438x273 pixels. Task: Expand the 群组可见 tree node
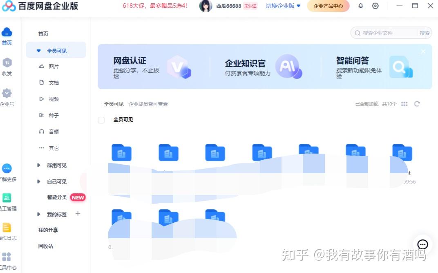click(38, 165)
